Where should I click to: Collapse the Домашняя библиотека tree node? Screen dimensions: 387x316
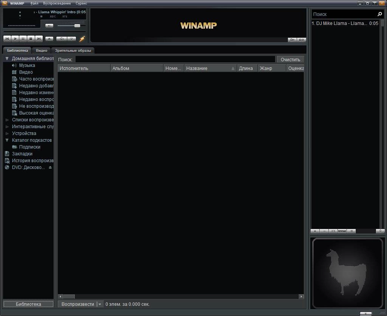point(7,59)
